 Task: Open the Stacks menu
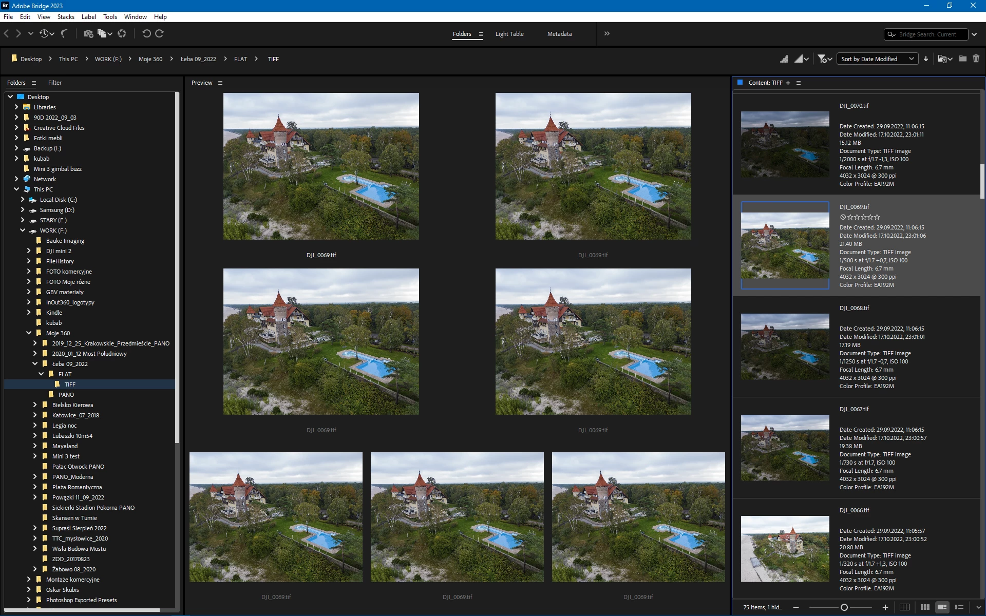point(66,17)
